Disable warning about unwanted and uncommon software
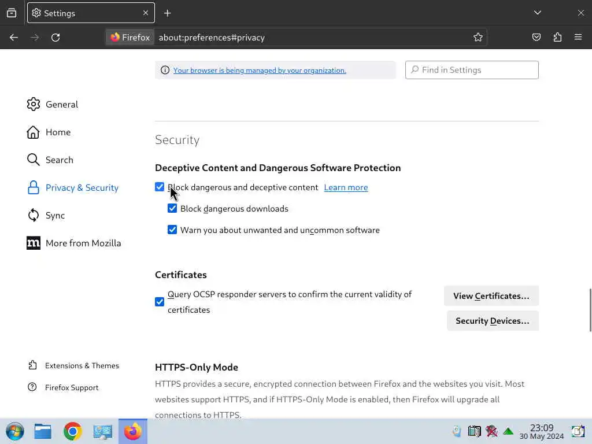Screen dimensions: 592x444 click(x=172, y=230)
